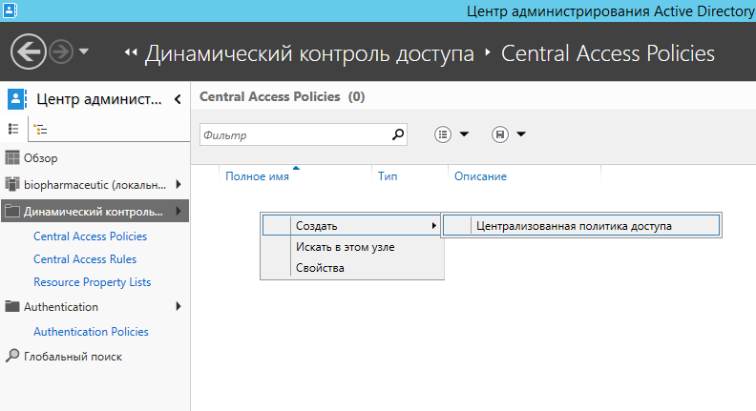Image resolution: width=756 pixels, height=411 pixels.
Task: Click the double-chevron breadcrumb root arrow
Action: point(131,52)
